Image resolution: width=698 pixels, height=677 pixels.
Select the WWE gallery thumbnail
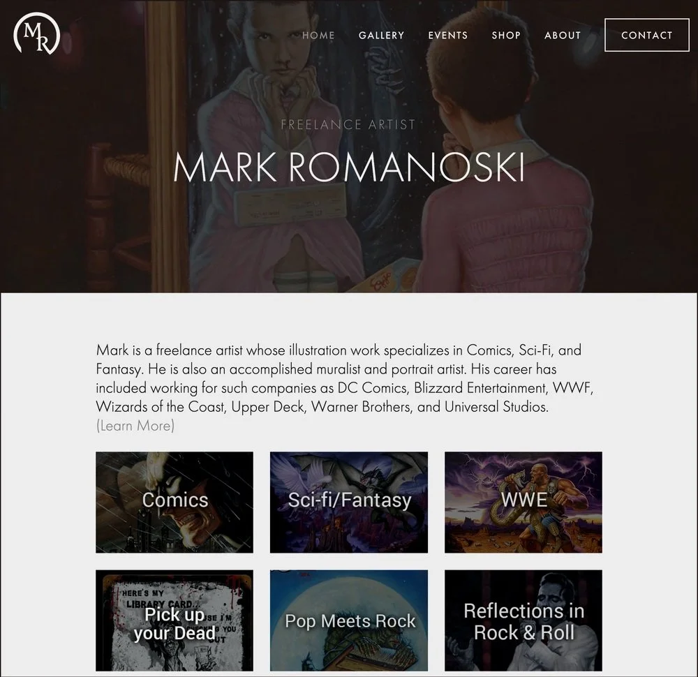tap(523, 503)
